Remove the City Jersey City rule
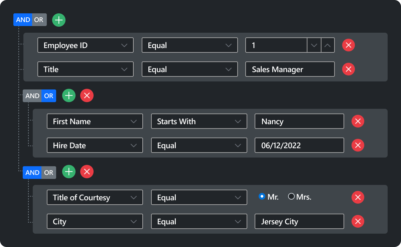 pyautogui.click(x=358, y=221)
